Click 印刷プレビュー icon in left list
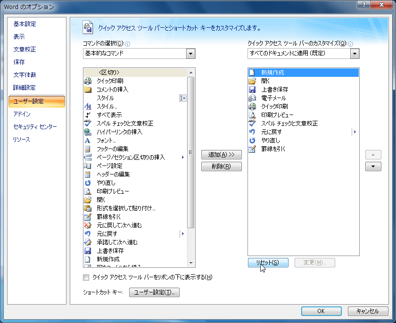The width and height of the screenshot is (396, 323). pyautogui.click(x=88, y=191)
